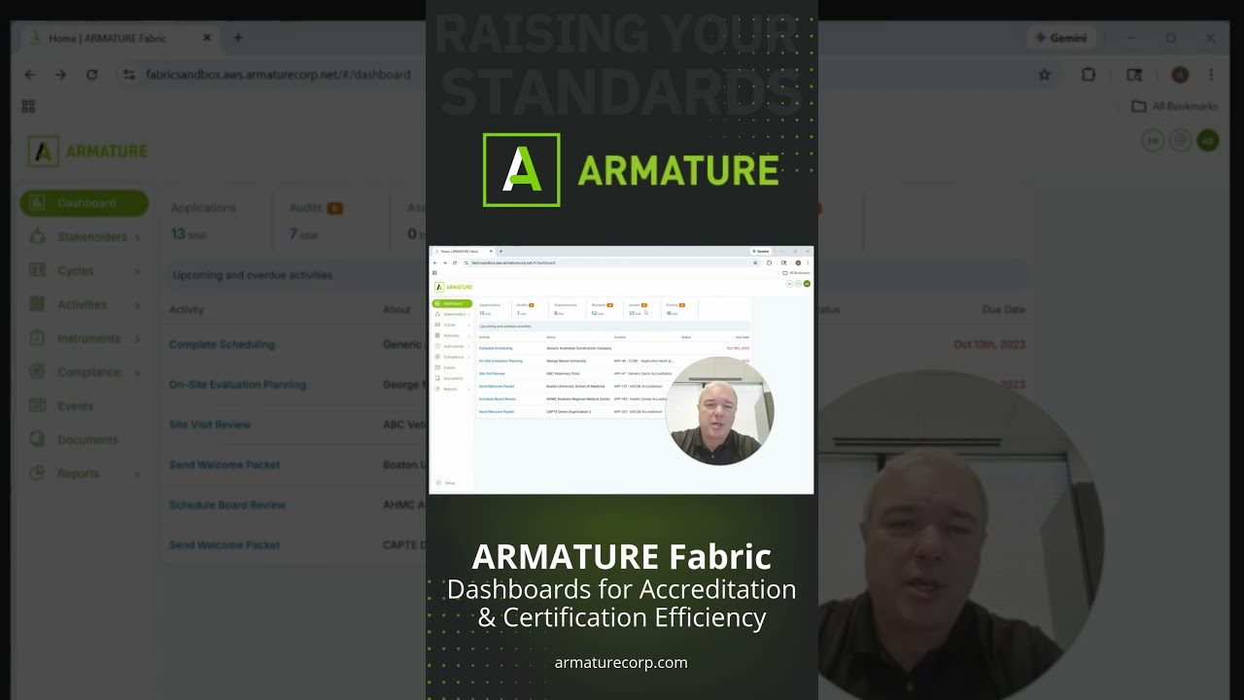Click the inset browser's address bar URL

[x=513, y=262]
